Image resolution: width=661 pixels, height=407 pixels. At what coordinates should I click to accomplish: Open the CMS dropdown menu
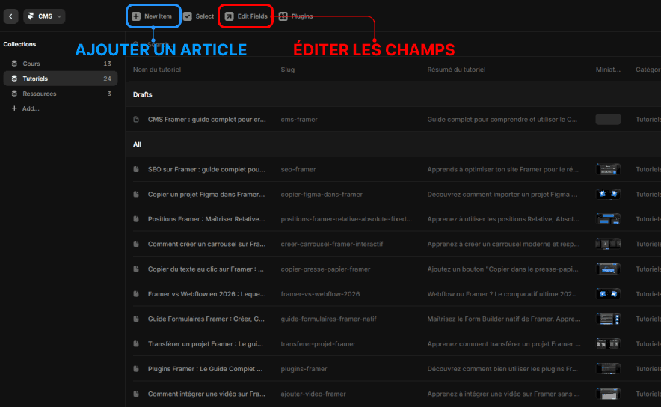[44, 16]
